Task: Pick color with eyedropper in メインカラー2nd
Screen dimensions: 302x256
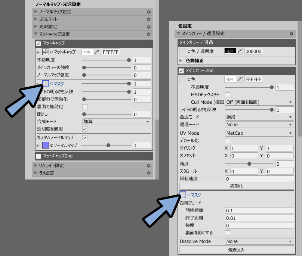Action: [240, 79]
